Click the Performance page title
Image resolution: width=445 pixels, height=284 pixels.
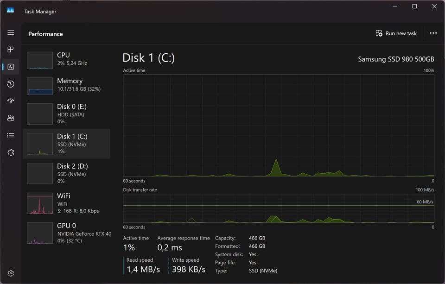tap(45, 34)
